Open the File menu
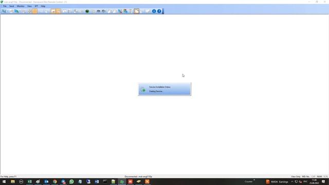Screen dimensions: 329x185 tap(5, 6)
